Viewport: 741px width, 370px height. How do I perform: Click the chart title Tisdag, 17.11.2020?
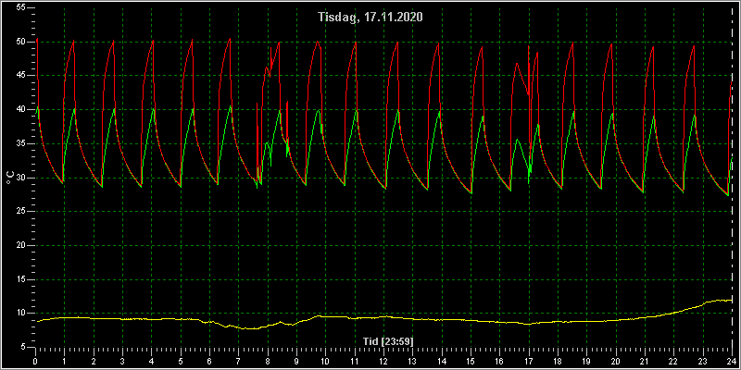pos(370,18)
